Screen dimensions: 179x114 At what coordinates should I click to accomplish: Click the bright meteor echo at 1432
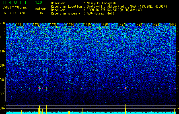coord(39,88)
